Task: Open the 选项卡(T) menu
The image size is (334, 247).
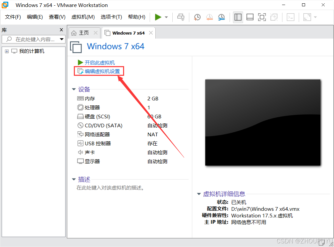Action: 111,17
